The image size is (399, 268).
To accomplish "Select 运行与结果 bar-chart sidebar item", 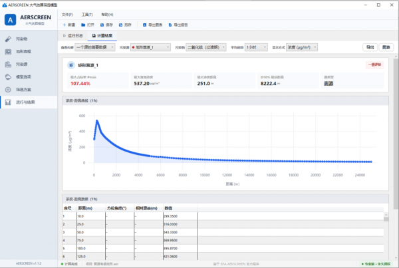I will tap(29, 102).
